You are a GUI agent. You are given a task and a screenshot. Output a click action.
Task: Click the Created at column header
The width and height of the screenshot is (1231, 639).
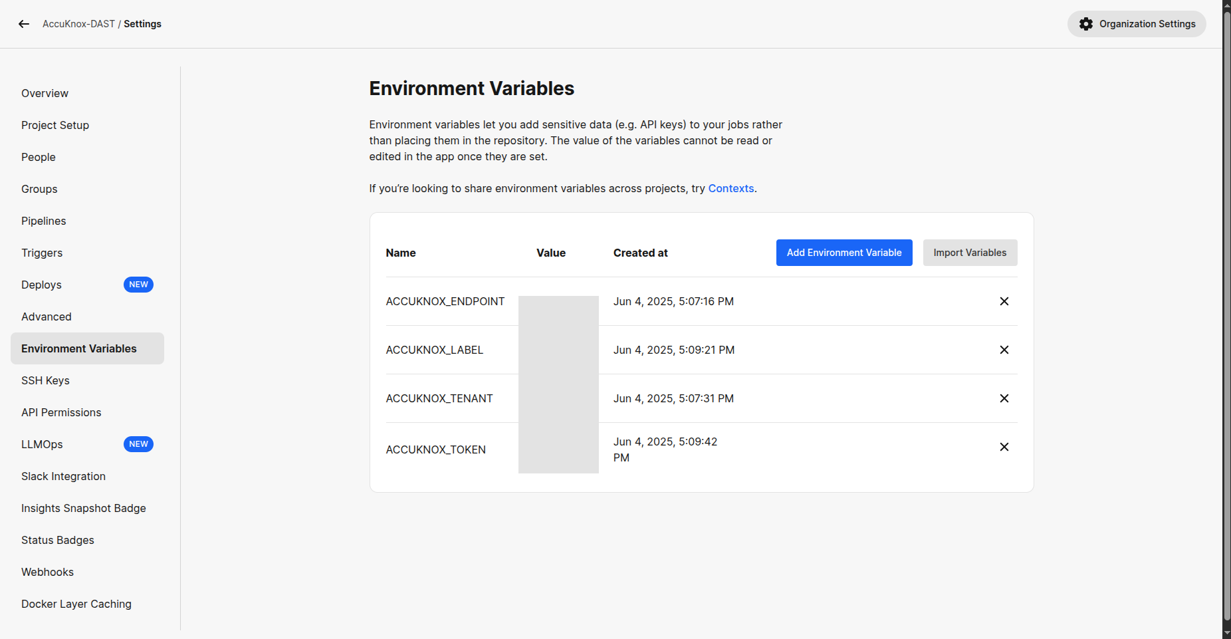[641, 253]
